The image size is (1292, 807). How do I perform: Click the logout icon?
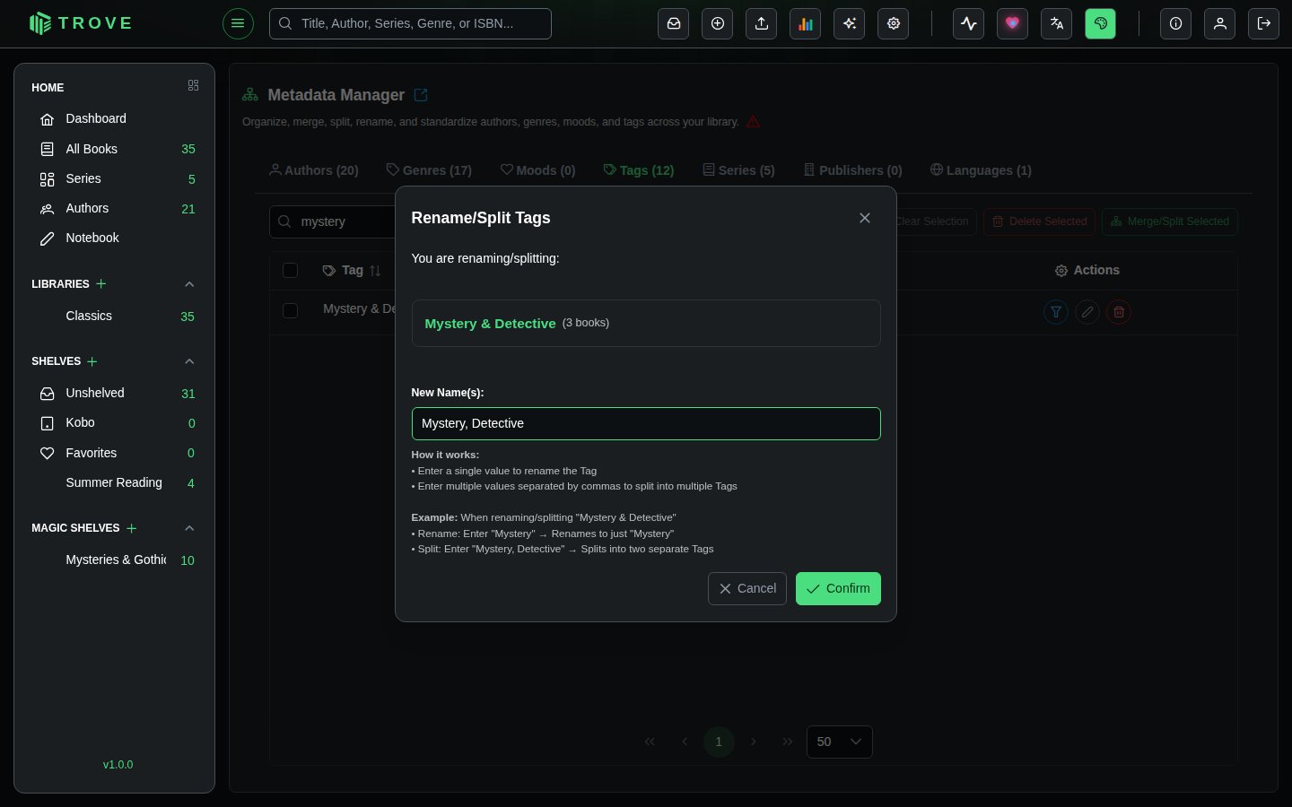point(1264,23)
